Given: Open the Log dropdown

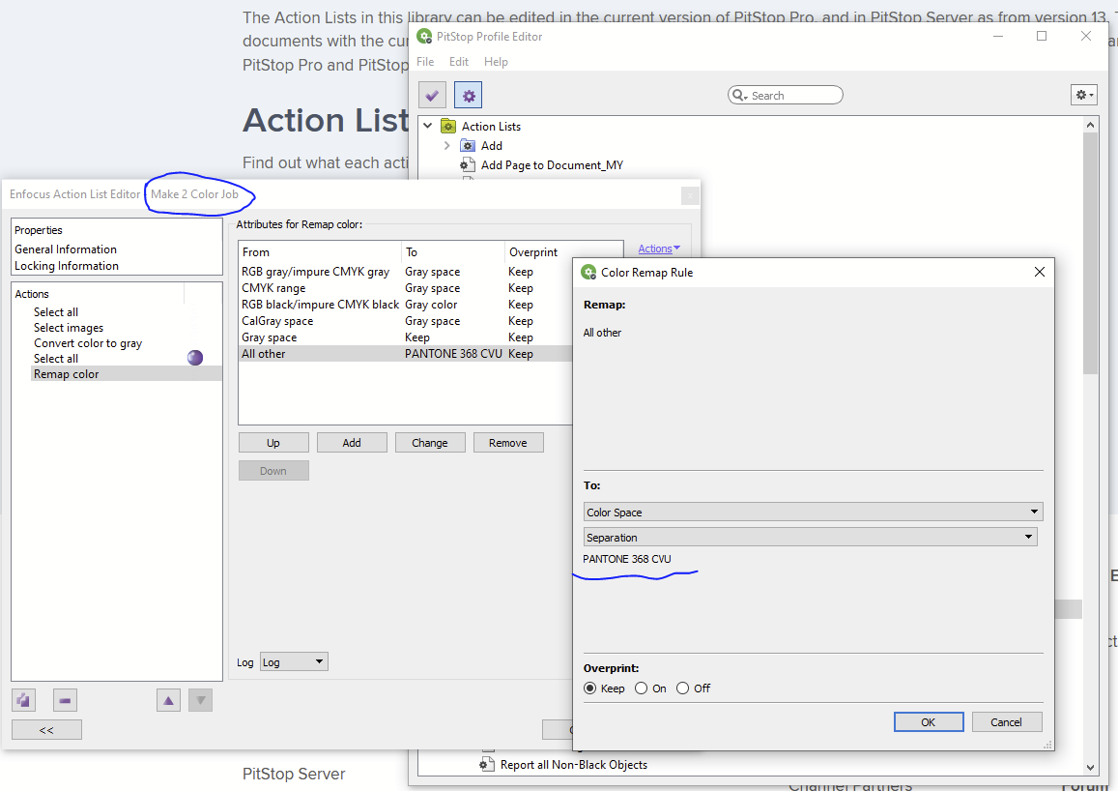Looking at the screenshot, I should (x=294, y=661).
